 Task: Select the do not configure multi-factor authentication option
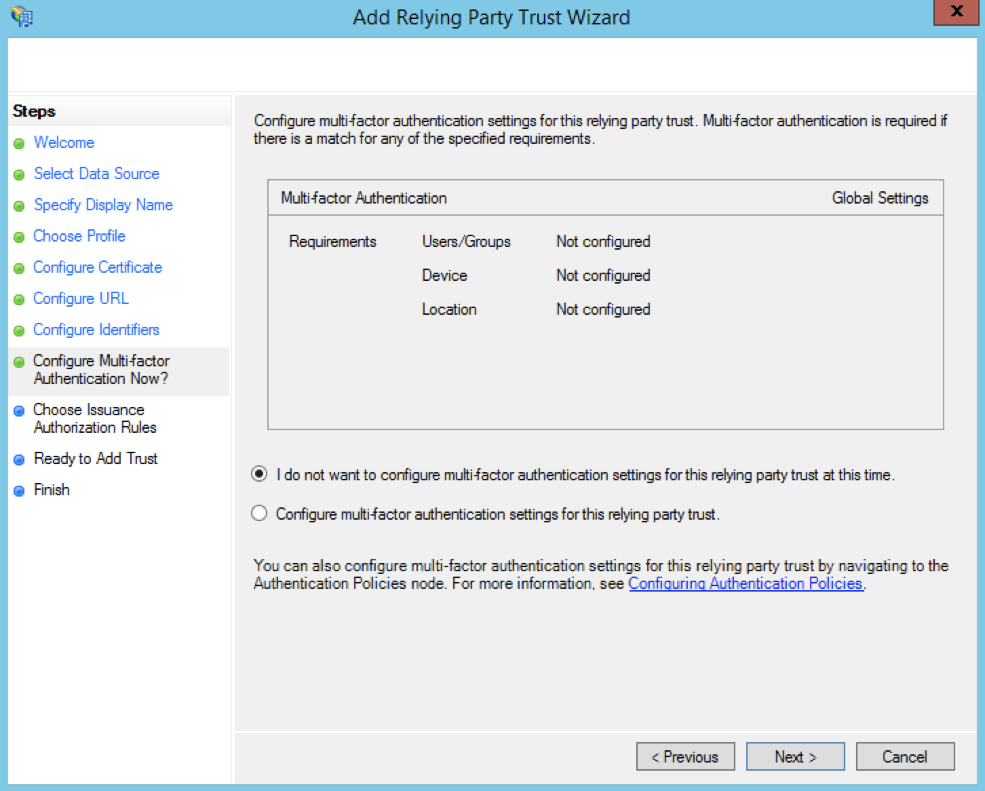click(258, 476)
